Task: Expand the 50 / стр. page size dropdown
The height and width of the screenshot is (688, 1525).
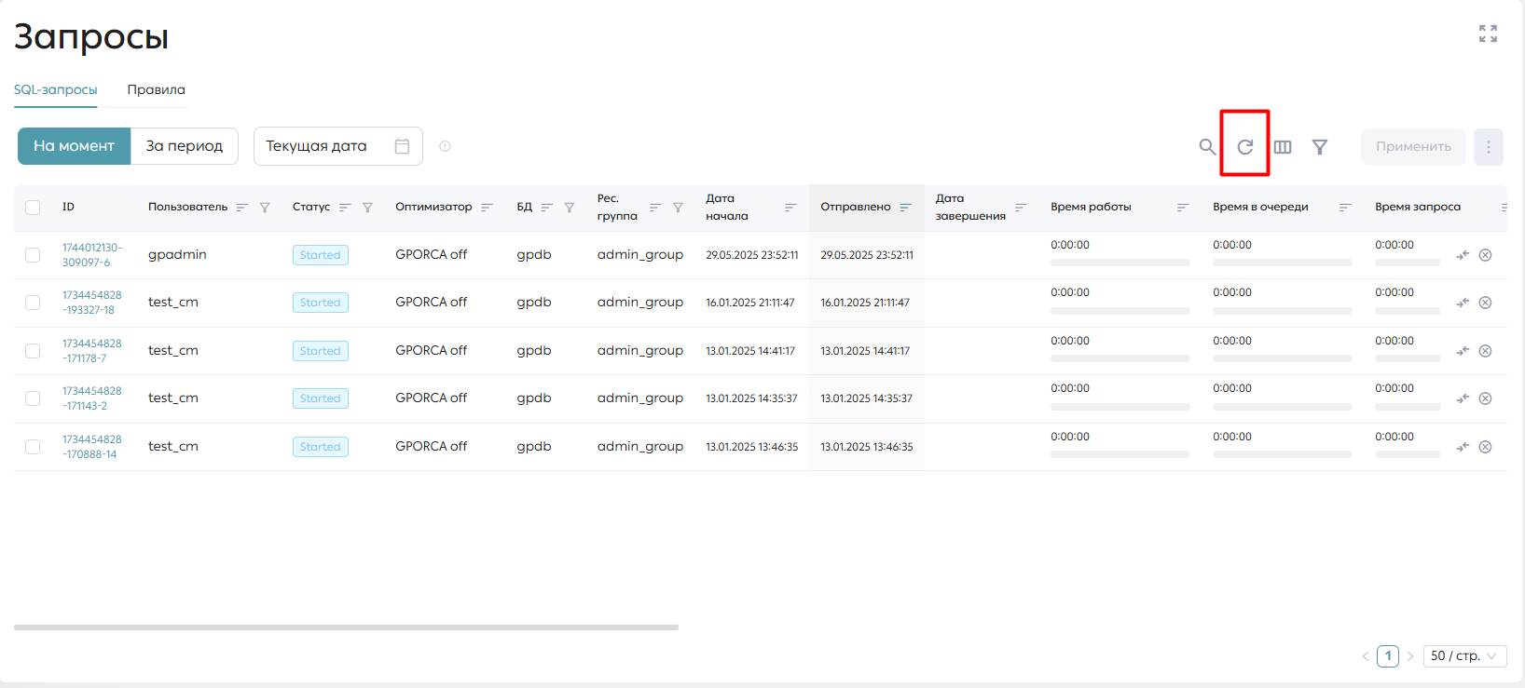Action: pos(1465,656)
